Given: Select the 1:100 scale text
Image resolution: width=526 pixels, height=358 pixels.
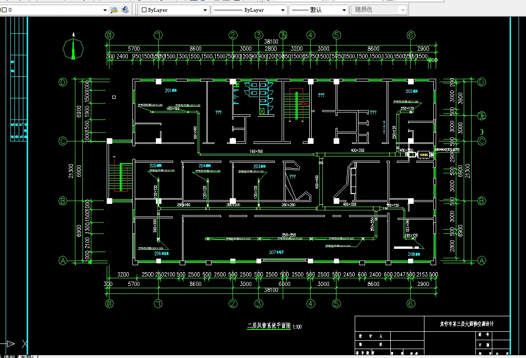Looking at the screenshot, I should tap(297, 327).
